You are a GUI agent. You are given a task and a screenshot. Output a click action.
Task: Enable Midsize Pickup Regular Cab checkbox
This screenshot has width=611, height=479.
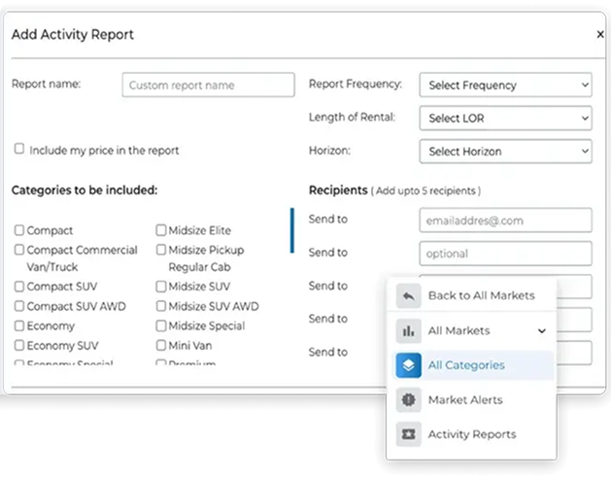click(161, 250)
